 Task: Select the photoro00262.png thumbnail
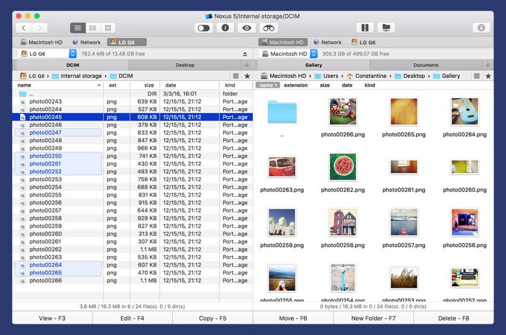coord(343,167)
